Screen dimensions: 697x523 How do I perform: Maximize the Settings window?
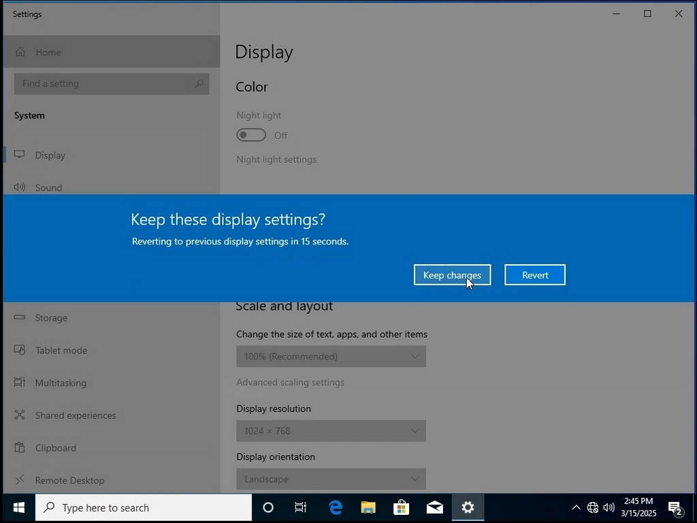tap(647, 14)
